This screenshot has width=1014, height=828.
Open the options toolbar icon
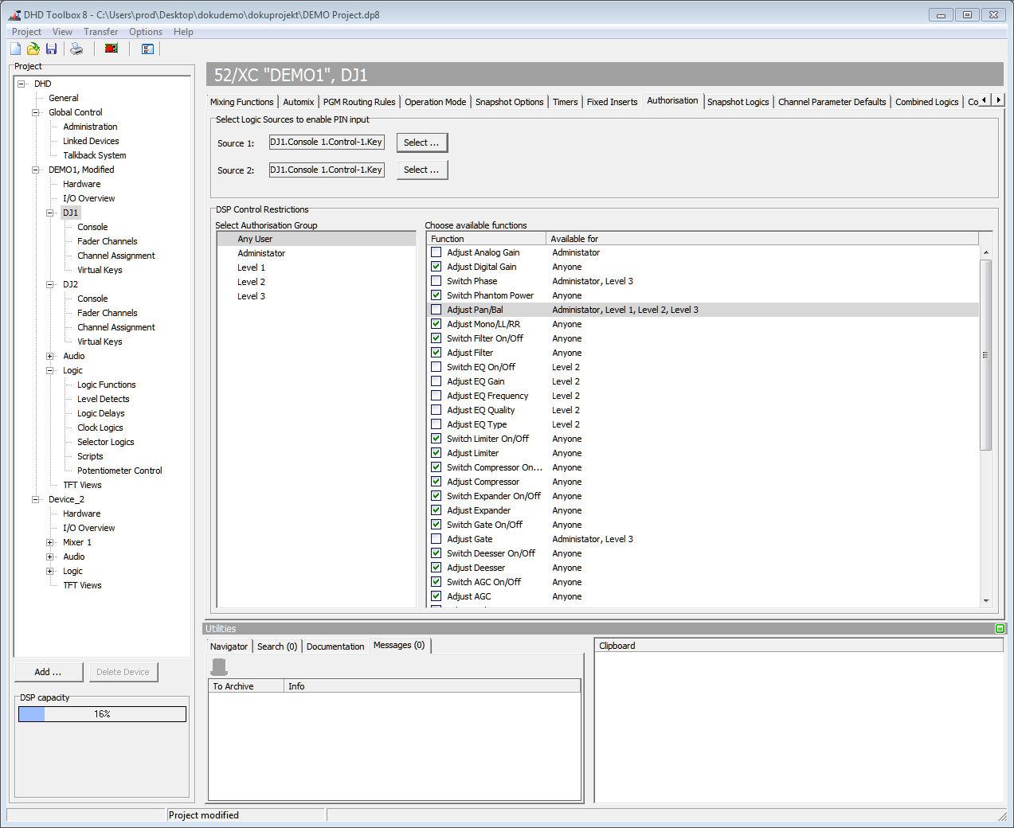[x=147, y=49]
